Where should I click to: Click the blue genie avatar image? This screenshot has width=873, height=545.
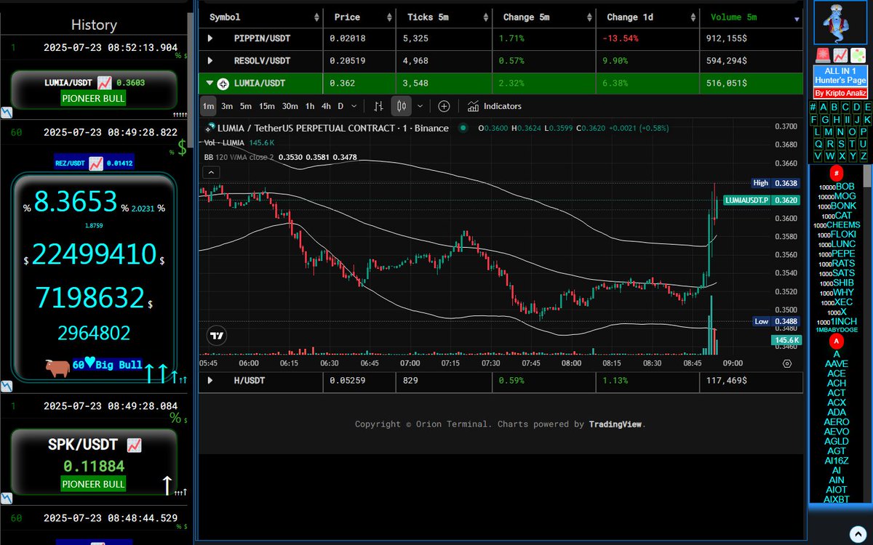pyautogui.click(x=840, y=22)
